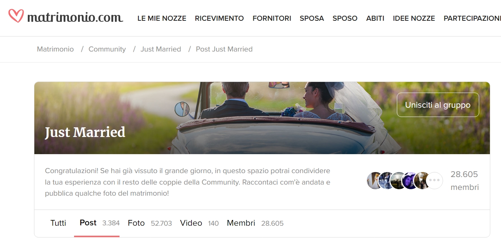Go to Matrimonio breadcrumb link
The width and height of the screenshot is (501, 250).
point(55,49)
